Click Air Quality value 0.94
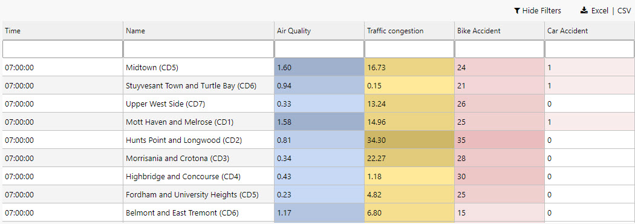 click(319, 85)
